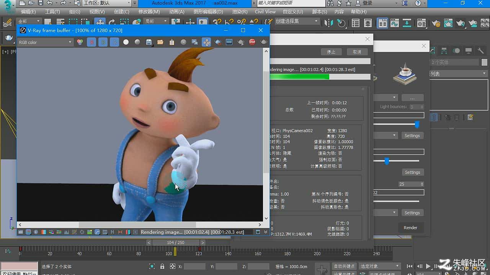Click the X coordinate input field
Screen dimensions: 490x275
pos(194,266)
